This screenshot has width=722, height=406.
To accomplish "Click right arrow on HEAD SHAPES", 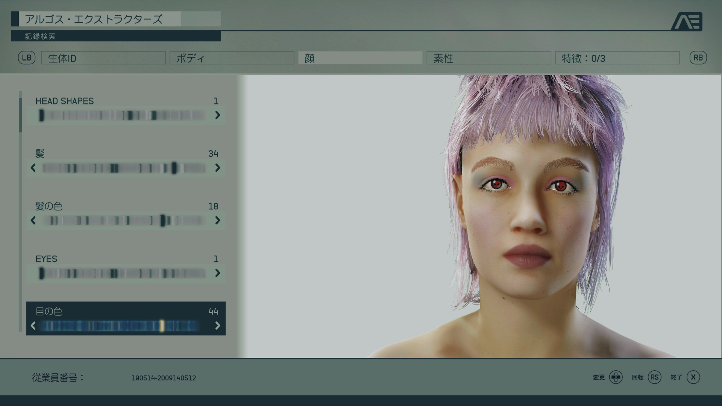I will click(x=217, y=115).
